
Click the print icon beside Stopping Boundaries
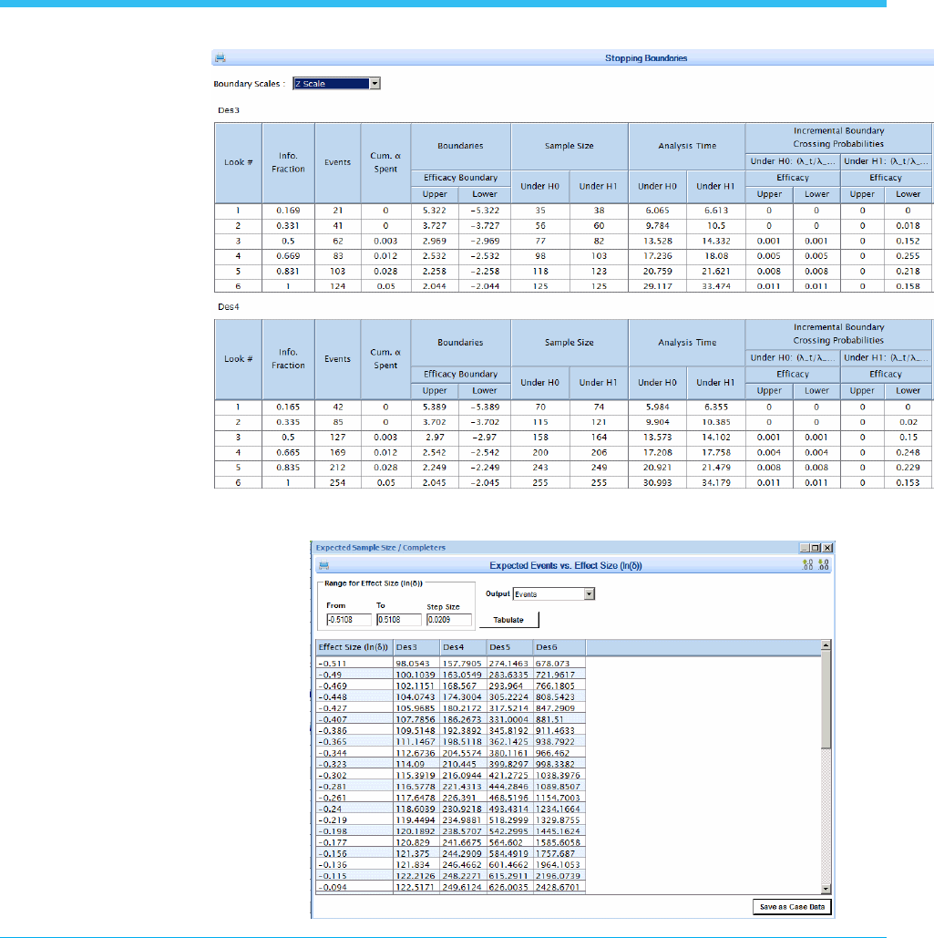pyautogui.click(x=220, y=58)
